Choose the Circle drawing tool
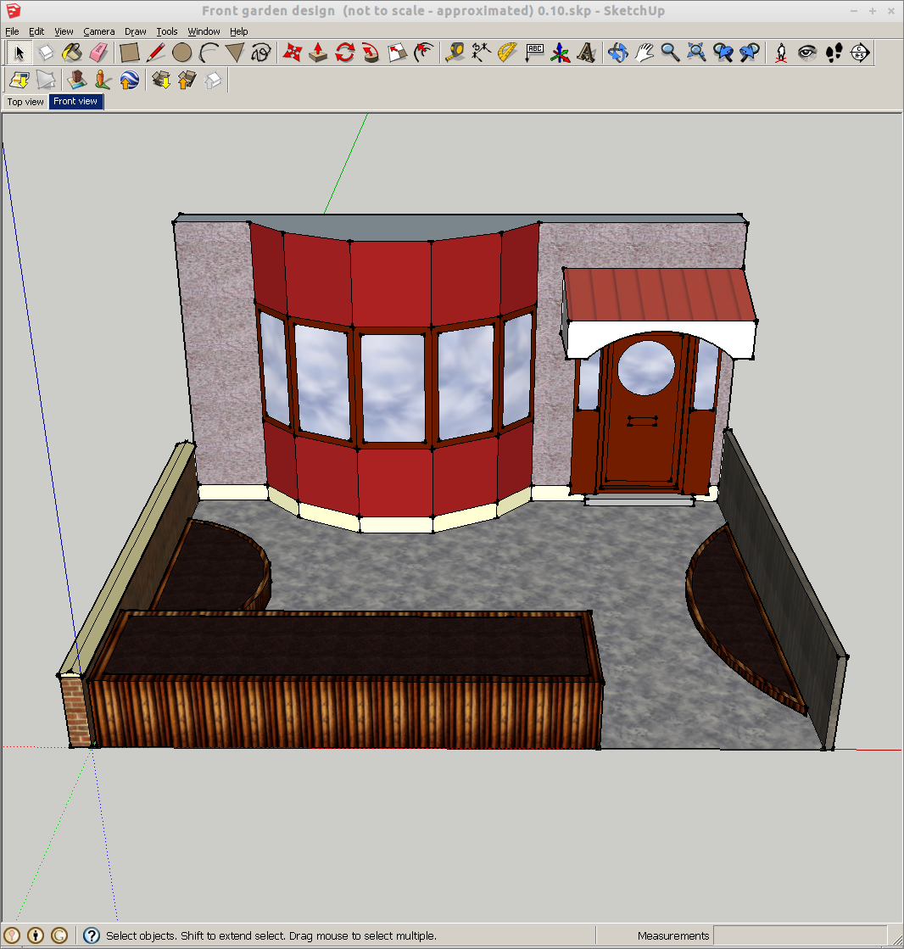Image resolution: width=904 pixels, height=949 pixels. [x=181, y=53]
